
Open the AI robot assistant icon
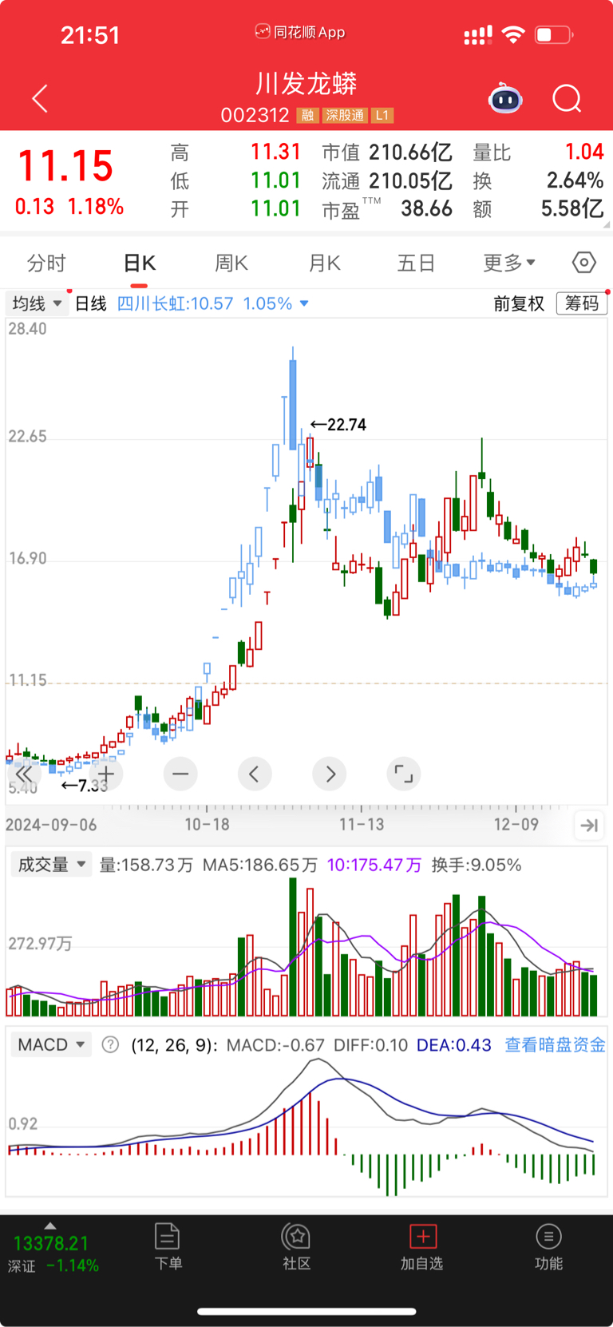click(x=505, y=98)
